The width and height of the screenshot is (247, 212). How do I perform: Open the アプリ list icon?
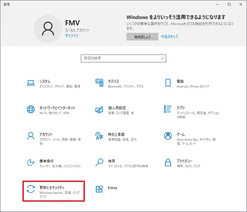click(x=168, y=109)
